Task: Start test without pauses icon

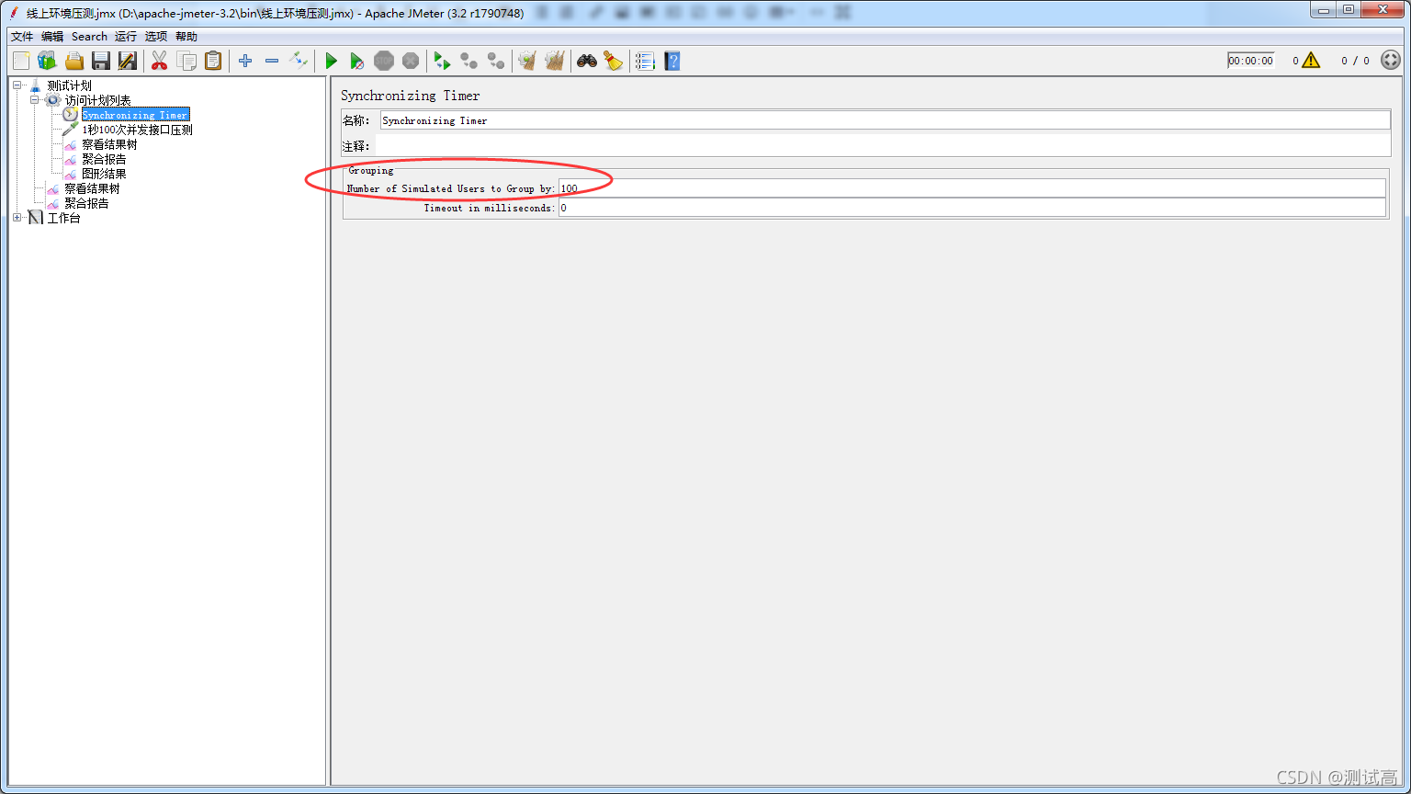Action: (357, 61)
